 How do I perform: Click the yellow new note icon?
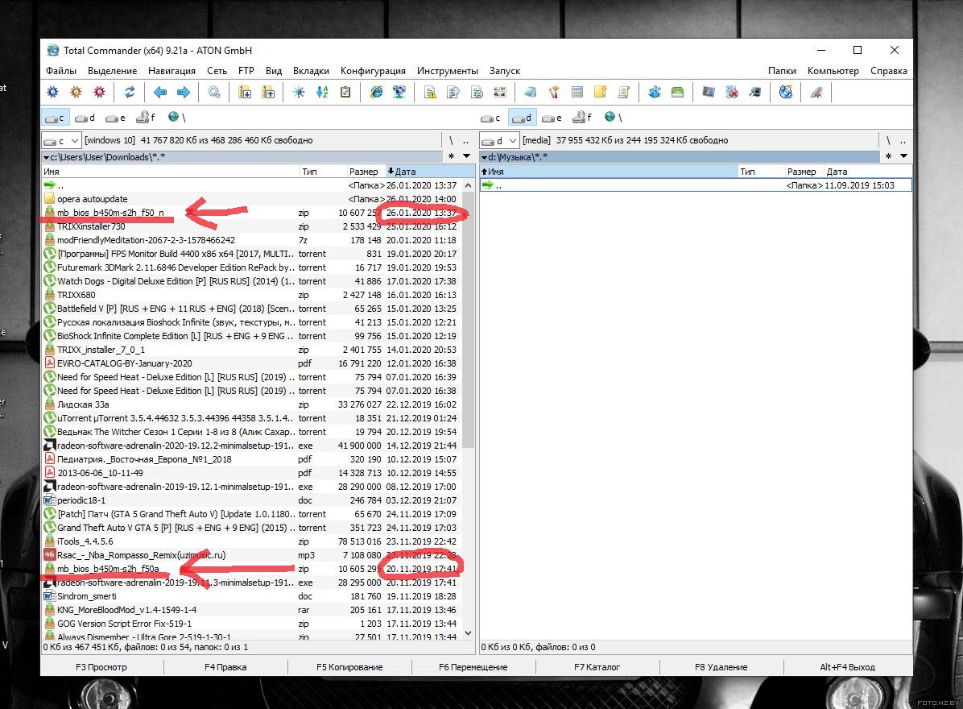[x=601, y=92]
